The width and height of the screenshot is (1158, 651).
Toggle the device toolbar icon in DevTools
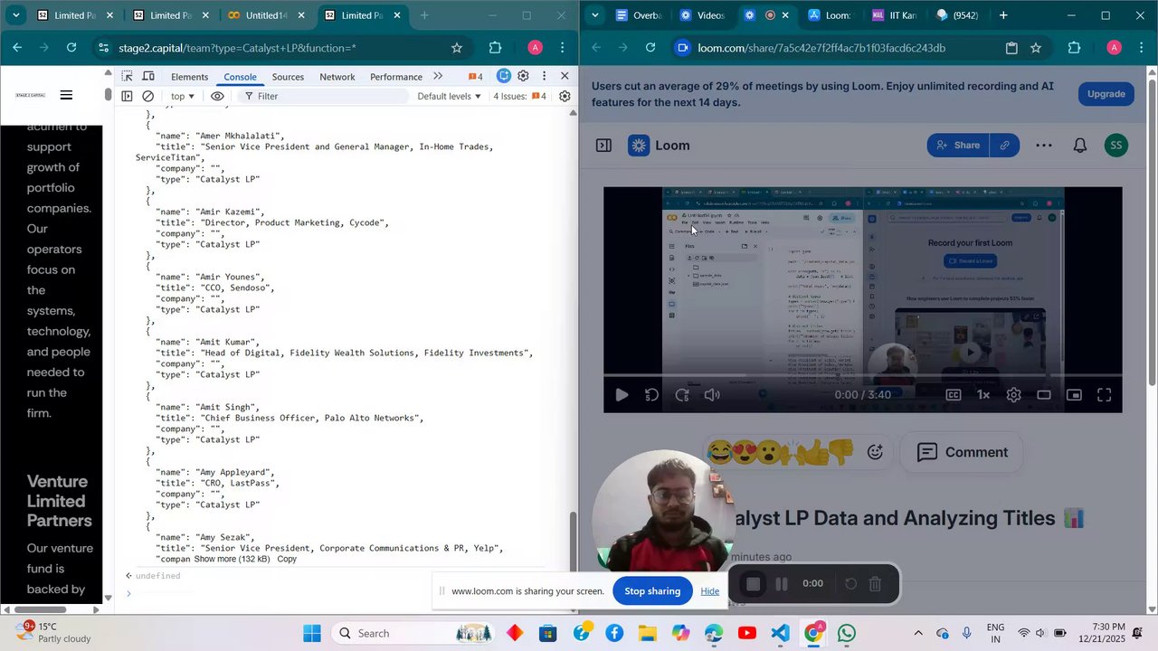click(148, 76)
